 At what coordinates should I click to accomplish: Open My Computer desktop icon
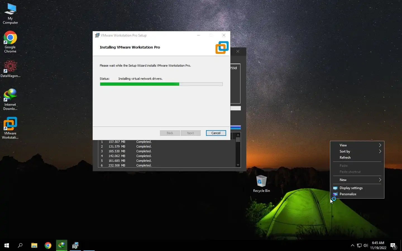(x=10, y=14)
